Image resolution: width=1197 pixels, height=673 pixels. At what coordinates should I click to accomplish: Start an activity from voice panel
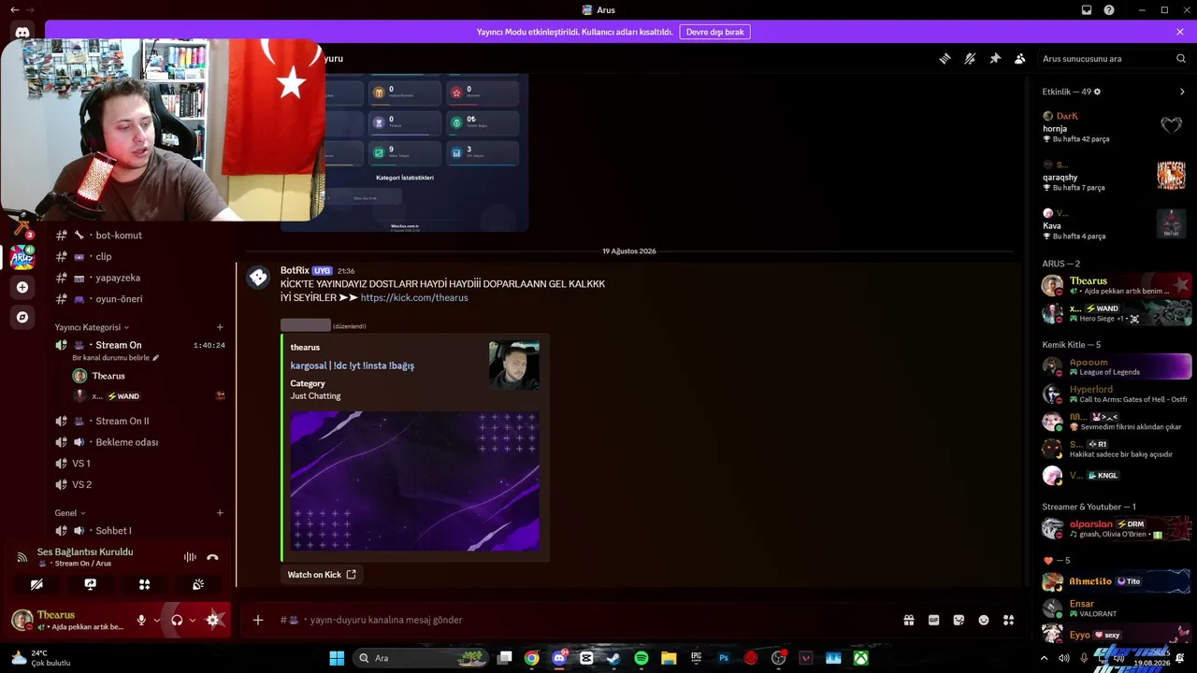pyautogui.click(x=144, y=584)
